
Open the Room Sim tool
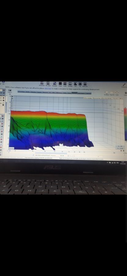pyautogui.click(x=85, y=84)
